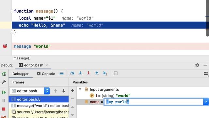Remove the watch with the minus icon
The image size is (209, 118).
click(x=72, y=99)
